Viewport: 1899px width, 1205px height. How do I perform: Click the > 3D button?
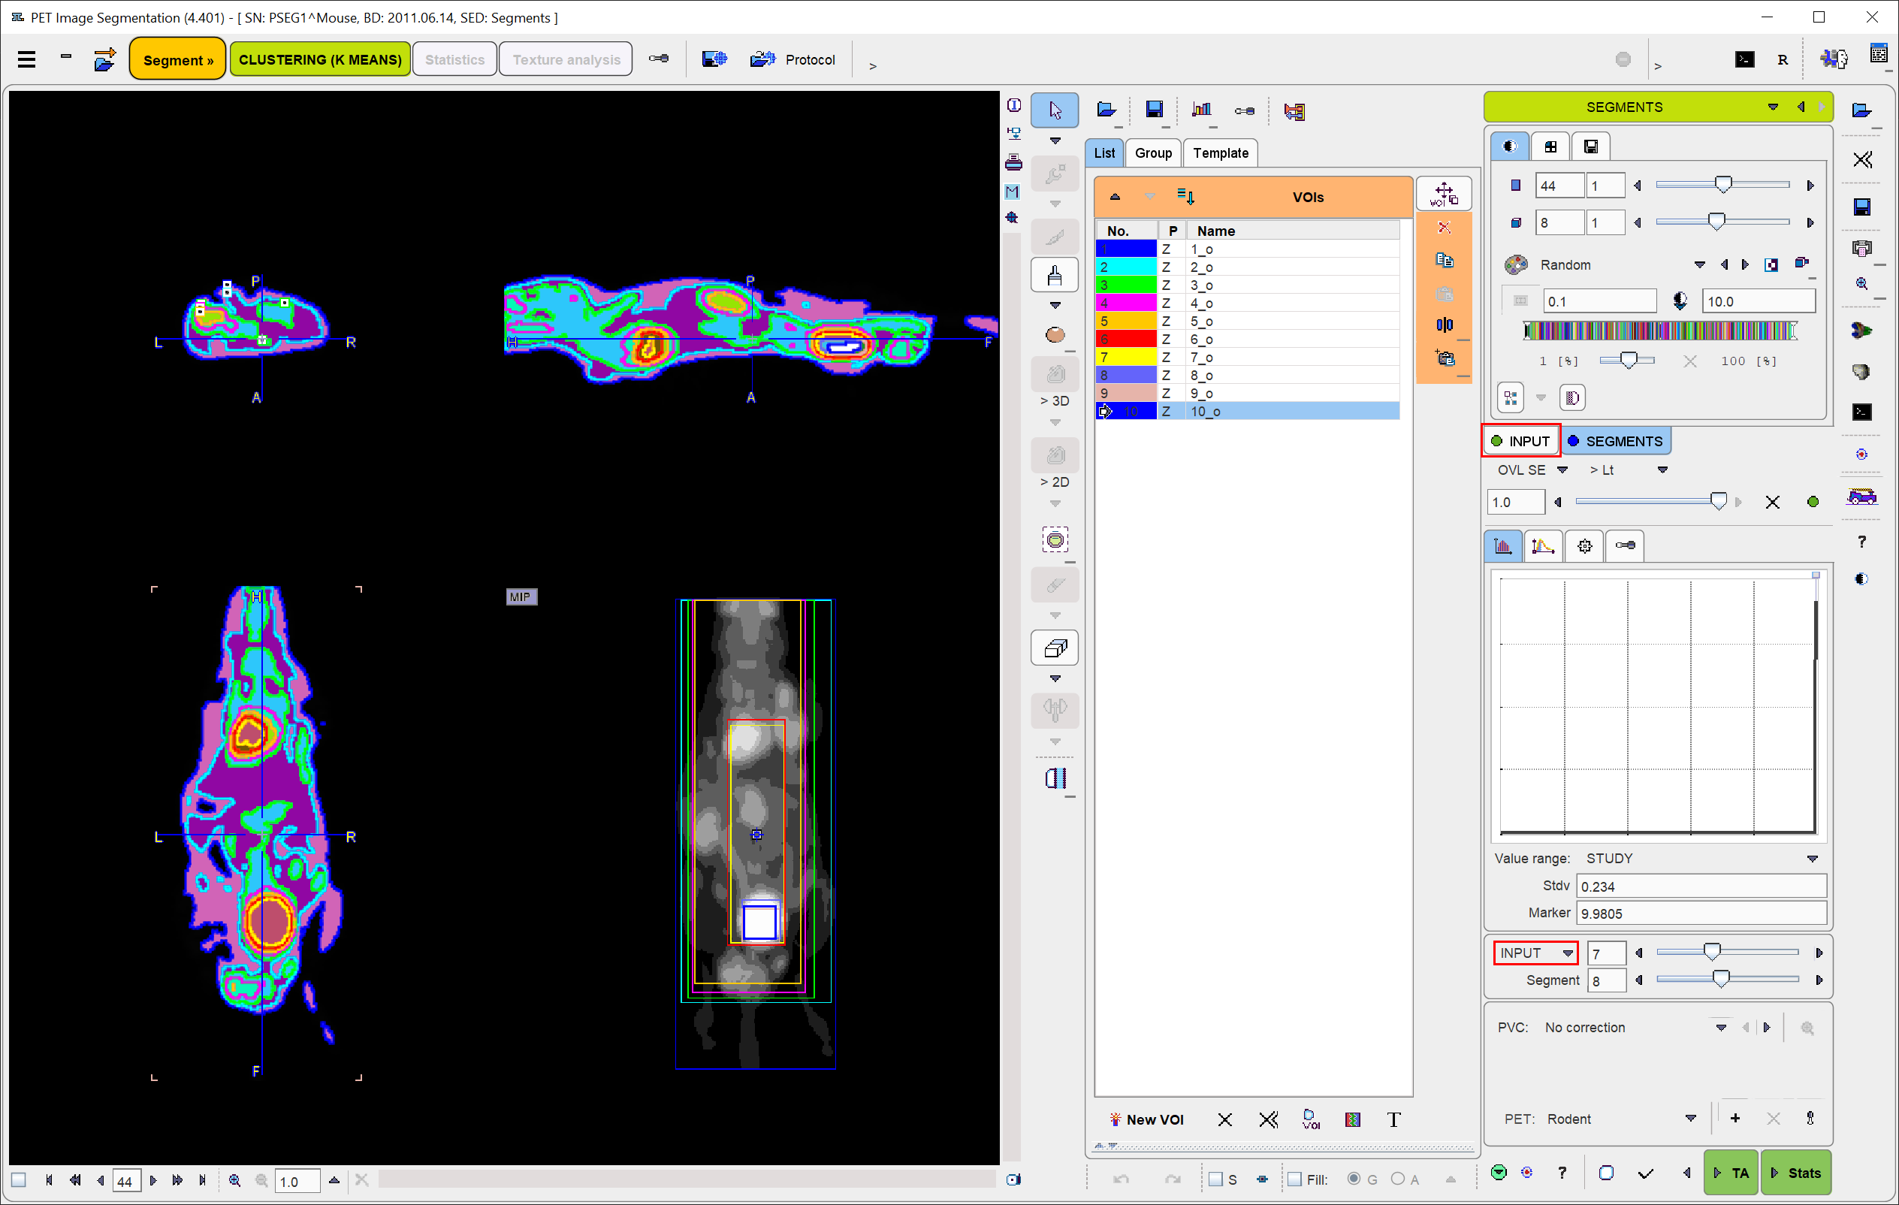1055,400
